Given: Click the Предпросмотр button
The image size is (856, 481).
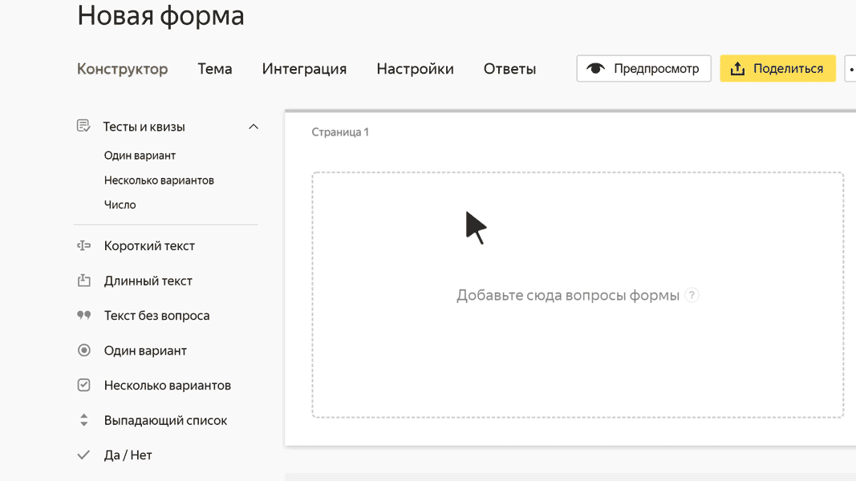Looking at the screenshot, I should coord(643,69).
